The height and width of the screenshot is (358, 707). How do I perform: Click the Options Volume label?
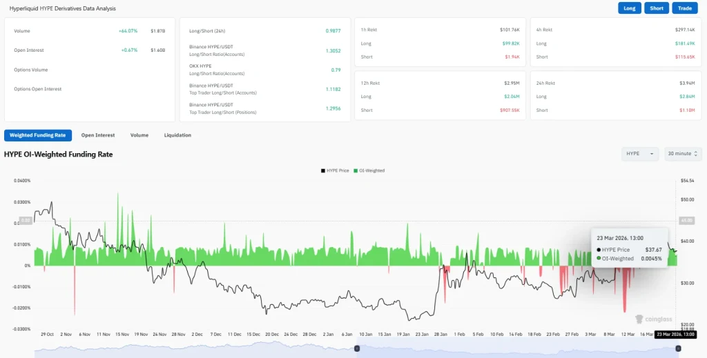pos(30,70)
